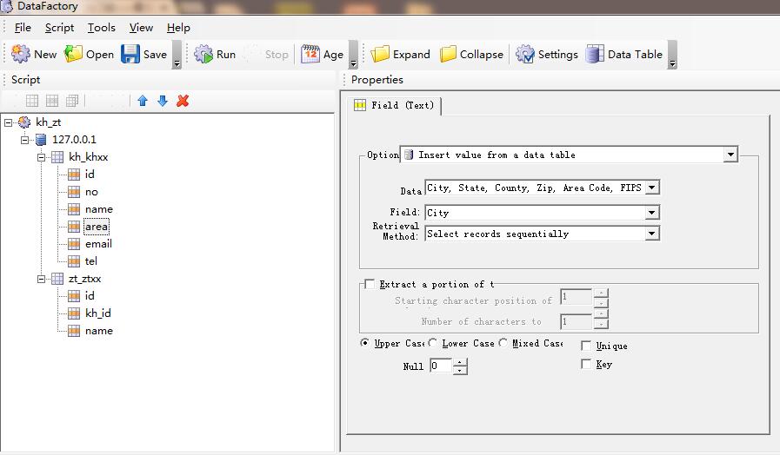780x455 pixels.
Task: Open the toolbar overflow arrow after Age
Action: click(354, 55)
